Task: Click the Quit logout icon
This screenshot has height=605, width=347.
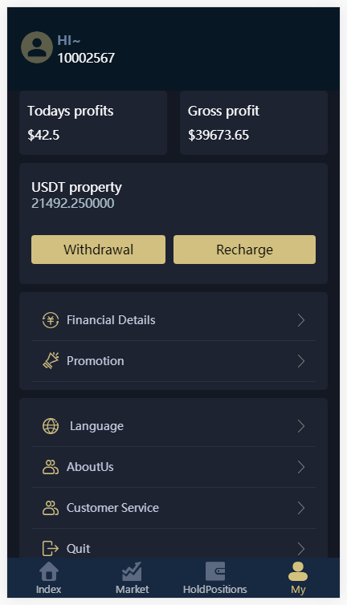Action: 51,548
